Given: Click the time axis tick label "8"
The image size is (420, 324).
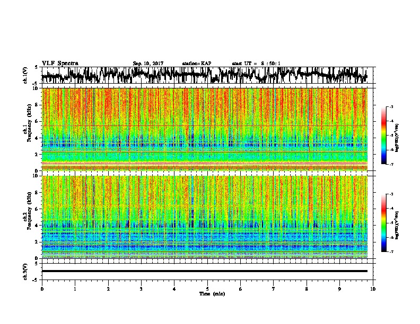Looking at the screenshot, I should (307, 289).
